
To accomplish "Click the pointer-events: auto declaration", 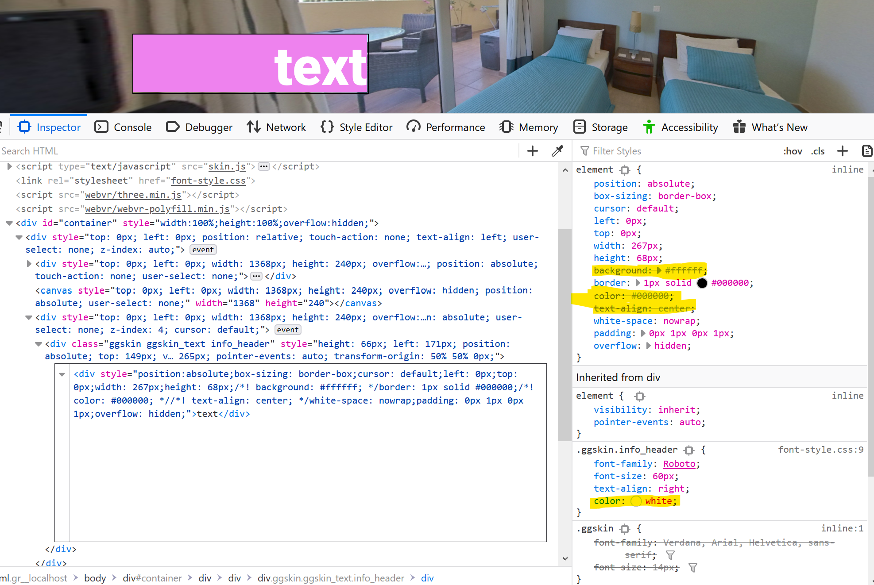I will point(650,422).
